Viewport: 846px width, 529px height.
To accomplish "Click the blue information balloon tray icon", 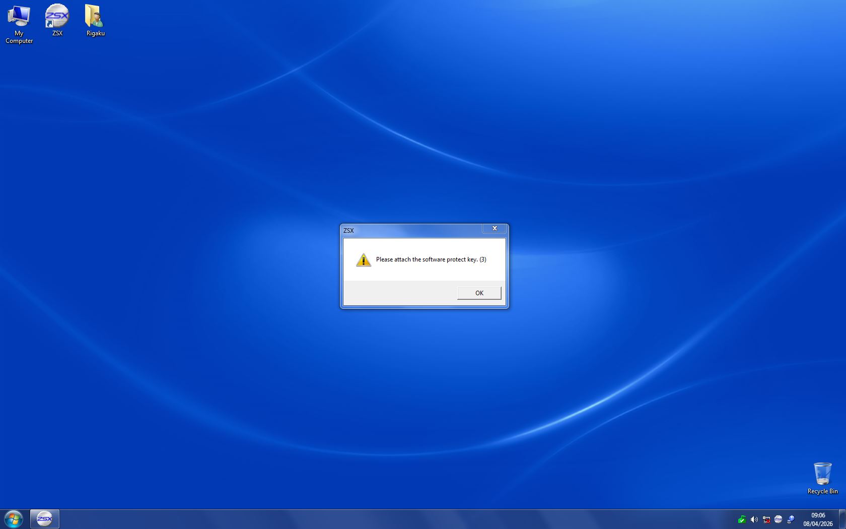I will click(x=791, y=519).
